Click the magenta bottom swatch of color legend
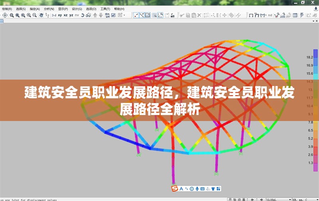Viewport: 319px width, 201px height. (x=315, y=167)
